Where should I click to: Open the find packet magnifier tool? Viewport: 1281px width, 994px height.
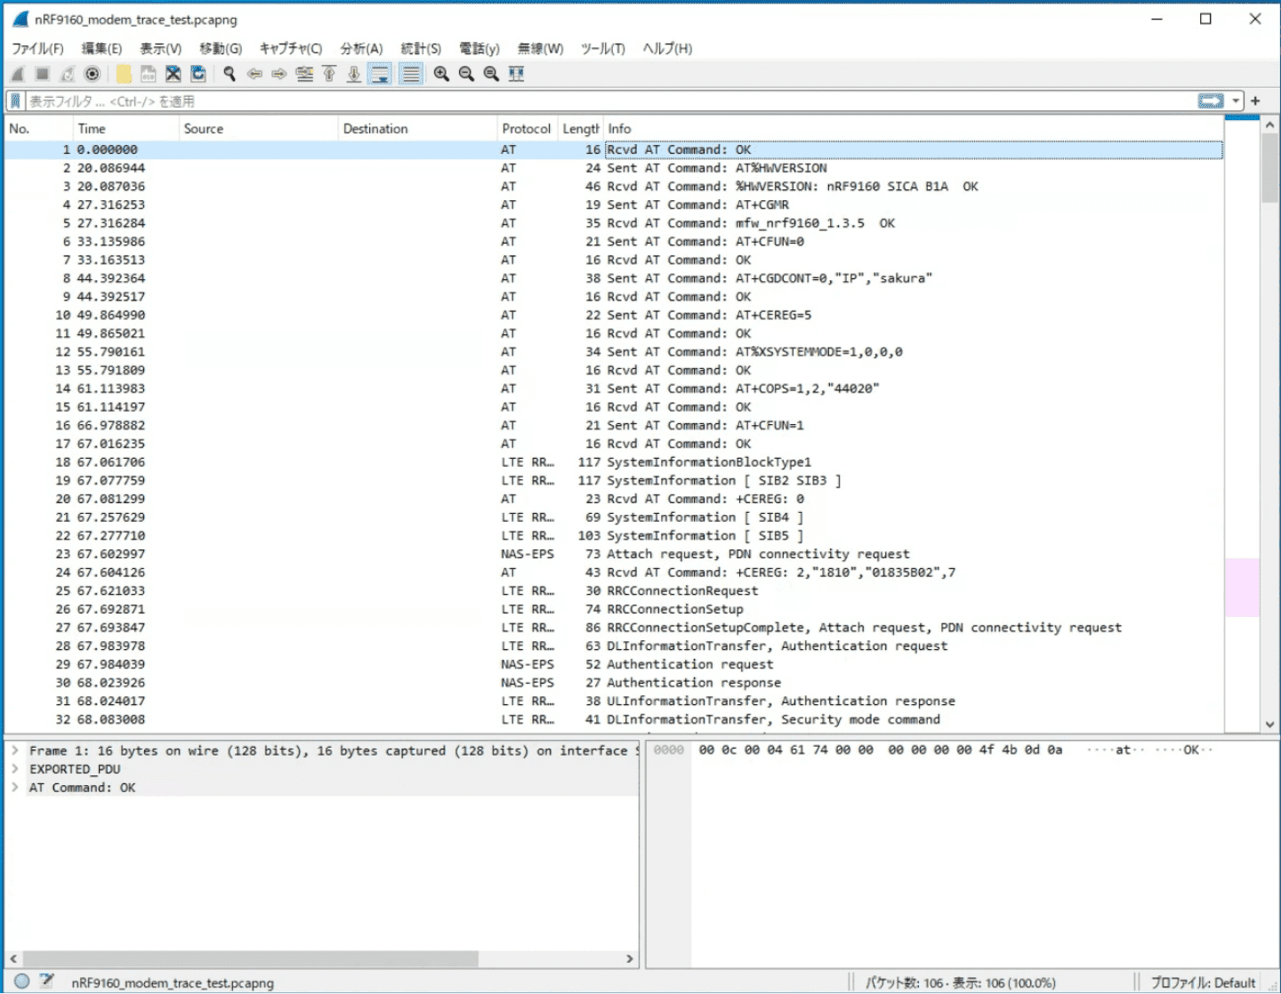point(230,74)
